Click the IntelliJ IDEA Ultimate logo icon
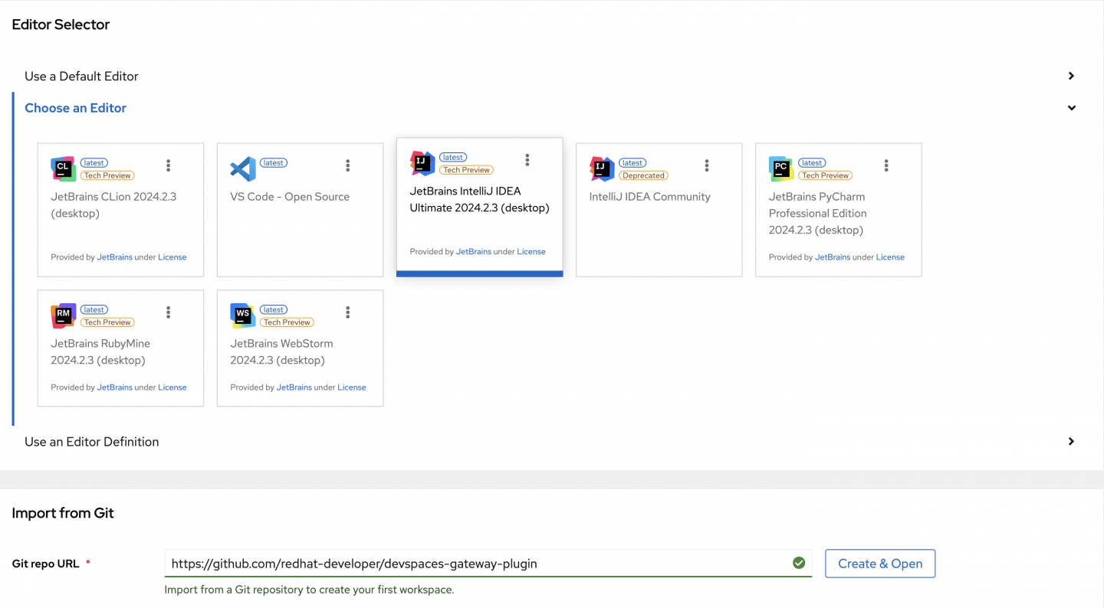 [x=422, y=163]
